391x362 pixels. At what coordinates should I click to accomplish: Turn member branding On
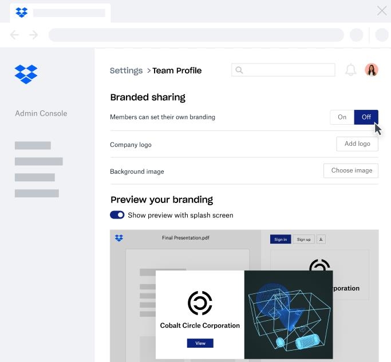[342, 117]
